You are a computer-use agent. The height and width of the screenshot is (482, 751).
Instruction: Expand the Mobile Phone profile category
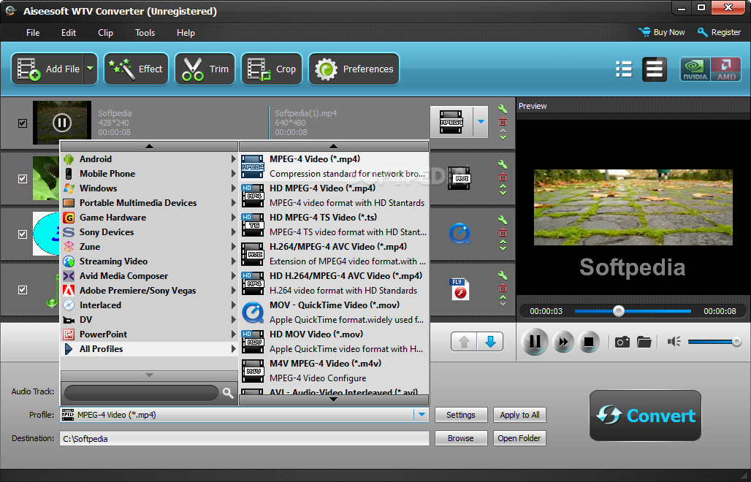pos(150,173)
